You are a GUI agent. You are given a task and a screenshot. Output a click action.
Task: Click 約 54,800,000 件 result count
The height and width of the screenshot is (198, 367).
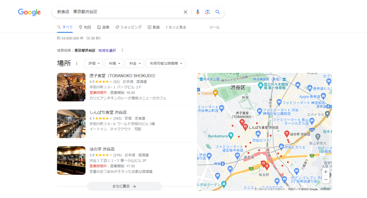point(70,38)
